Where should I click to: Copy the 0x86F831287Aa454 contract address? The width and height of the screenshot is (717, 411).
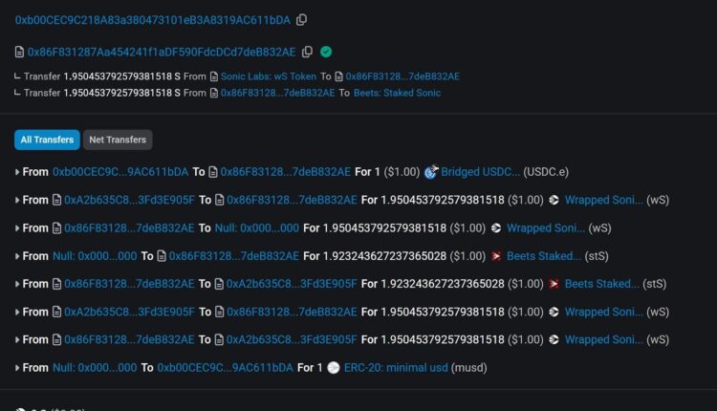(307, 52)
